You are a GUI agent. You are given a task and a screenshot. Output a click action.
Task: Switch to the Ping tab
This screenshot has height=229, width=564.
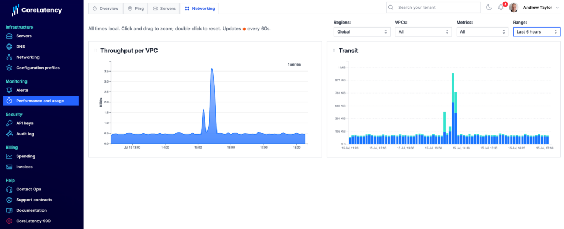(135, 9)
